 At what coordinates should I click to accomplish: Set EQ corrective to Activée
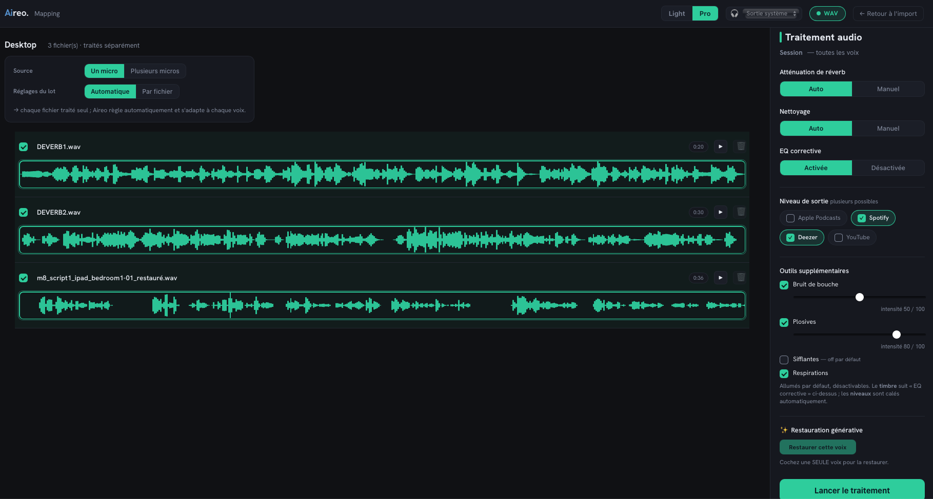pos(816,168)
